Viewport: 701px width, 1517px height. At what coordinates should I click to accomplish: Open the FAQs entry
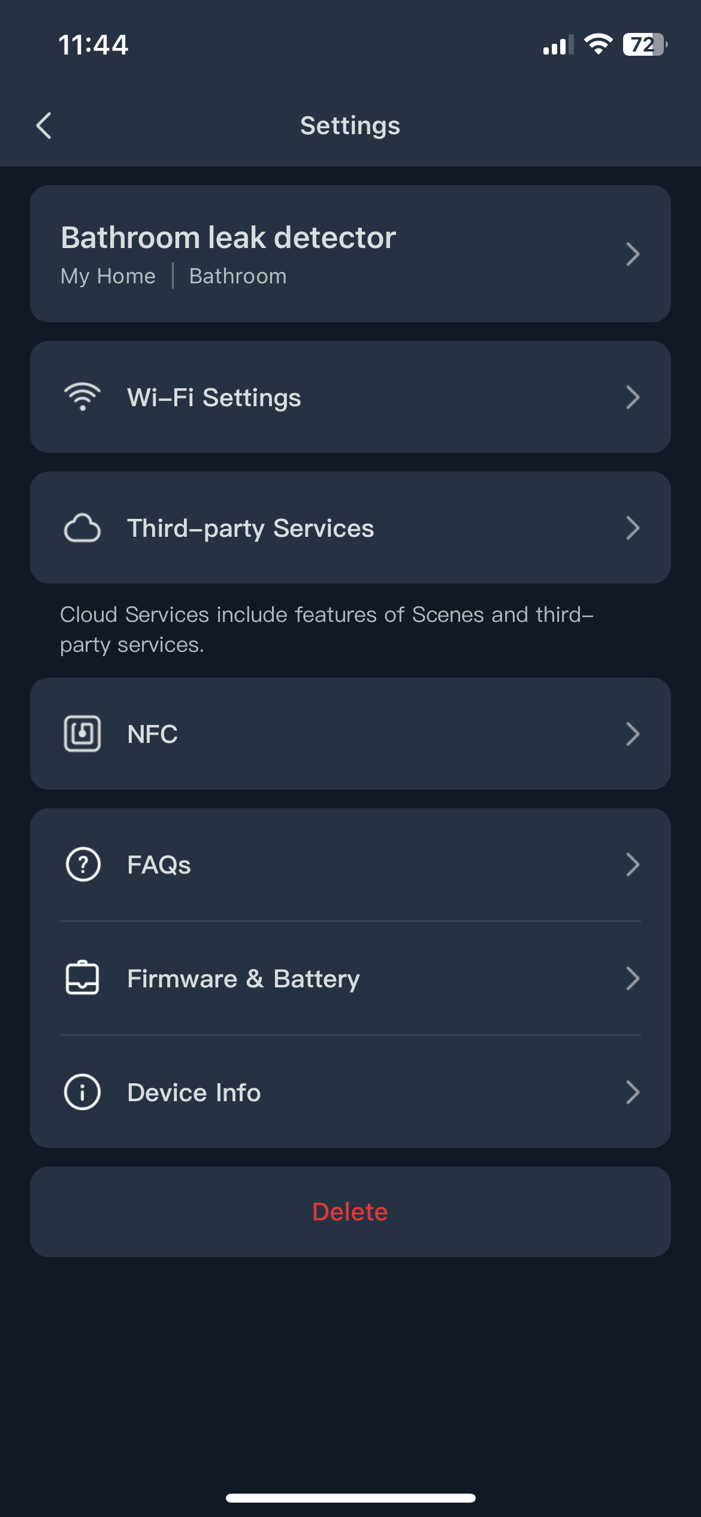[159, 865]
